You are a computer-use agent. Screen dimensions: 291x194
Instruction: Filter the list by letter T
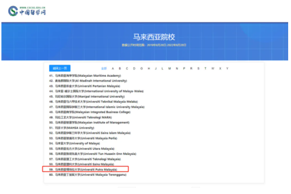click(x=206, y=68)
